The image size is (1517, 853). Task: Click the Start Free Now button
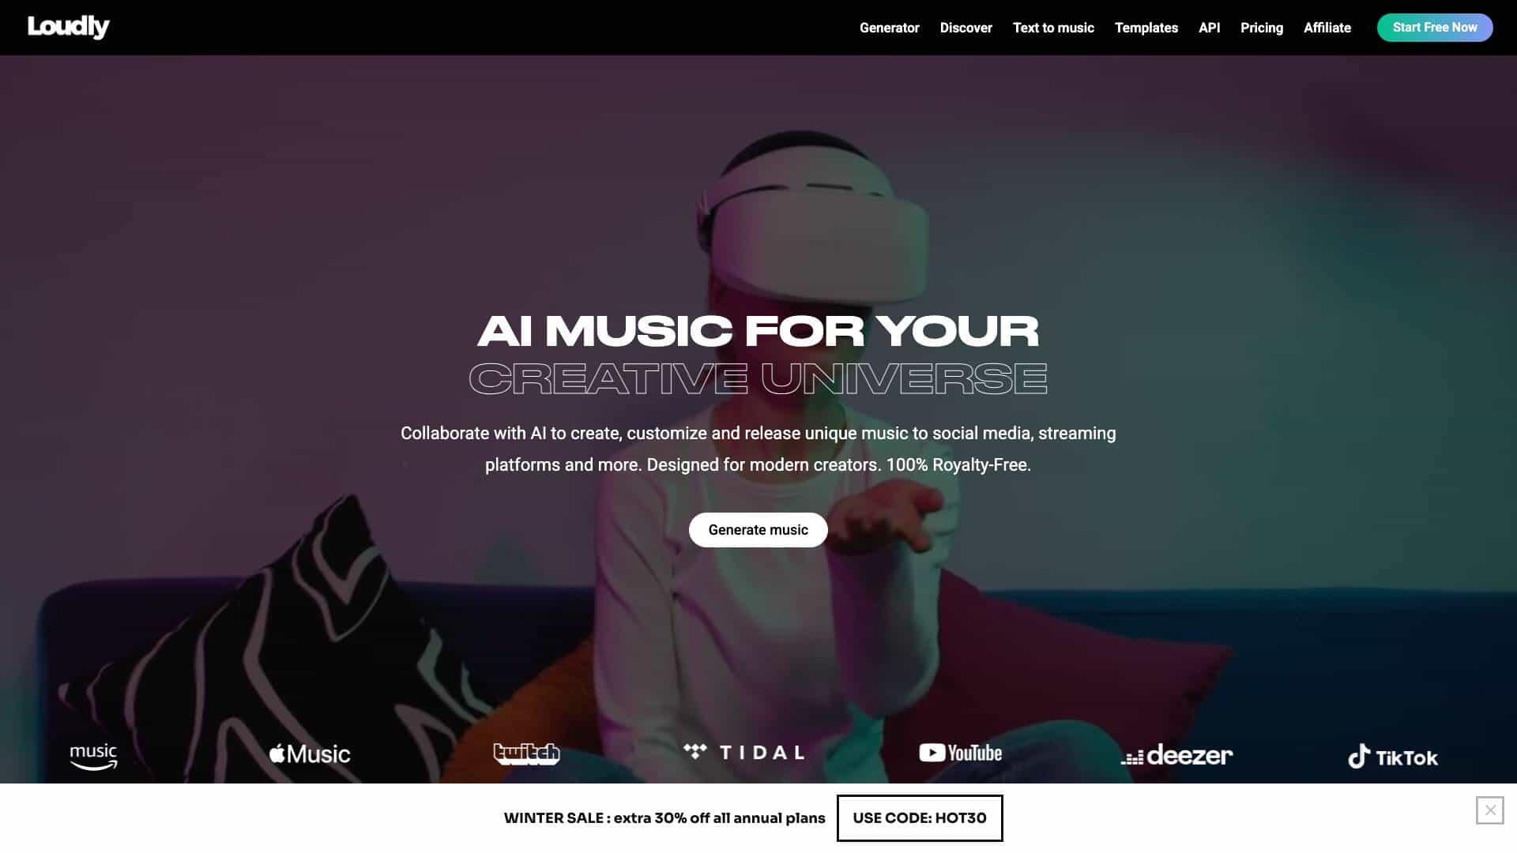pos(1434,28)
